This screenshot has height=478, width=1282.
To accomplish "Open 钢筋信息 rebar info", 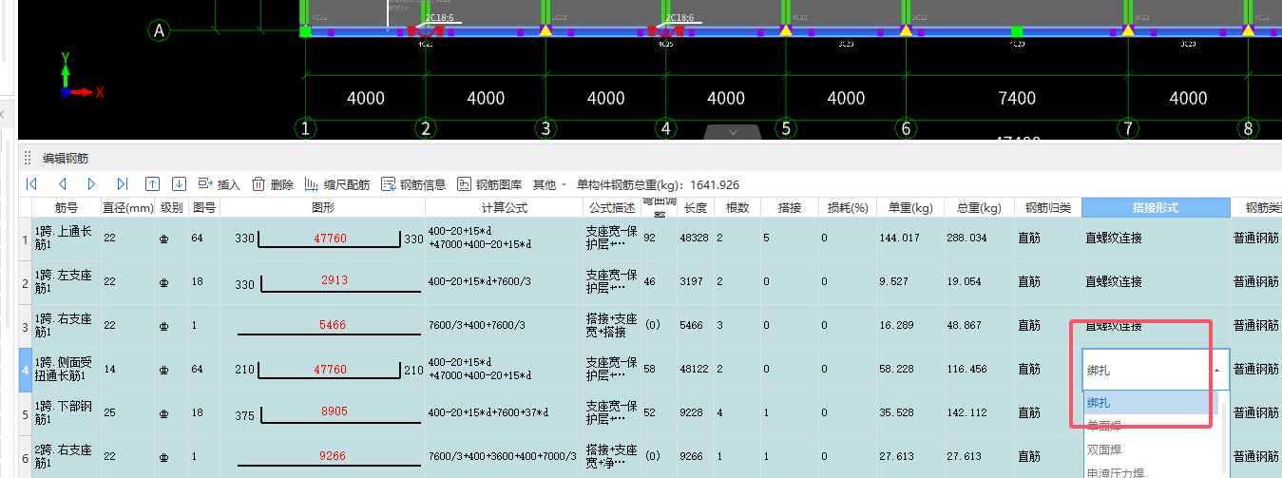I will pos(413,184).
